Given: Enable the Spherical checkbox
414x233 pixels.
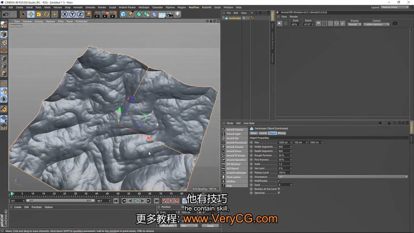Looking at the screenshot, I should click(x=279, y=193).
